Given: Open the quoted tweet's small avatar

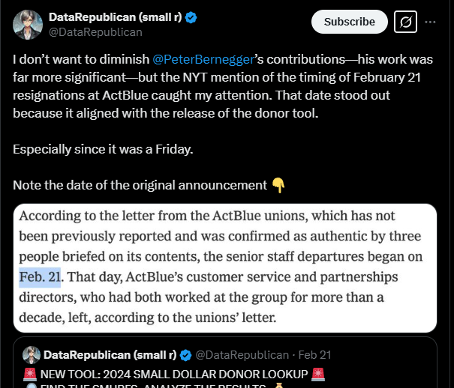Looking at the screenshot, I should coord(32,355).
